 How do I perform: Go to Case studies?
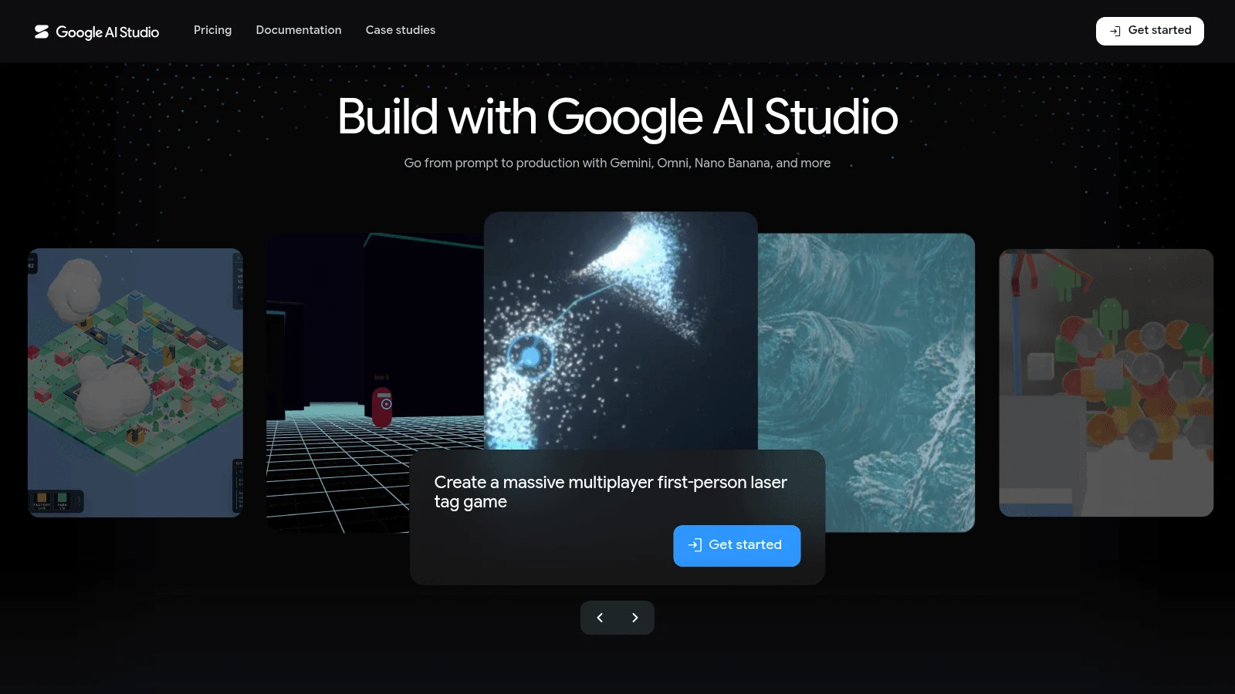click(x=401, y=30)
